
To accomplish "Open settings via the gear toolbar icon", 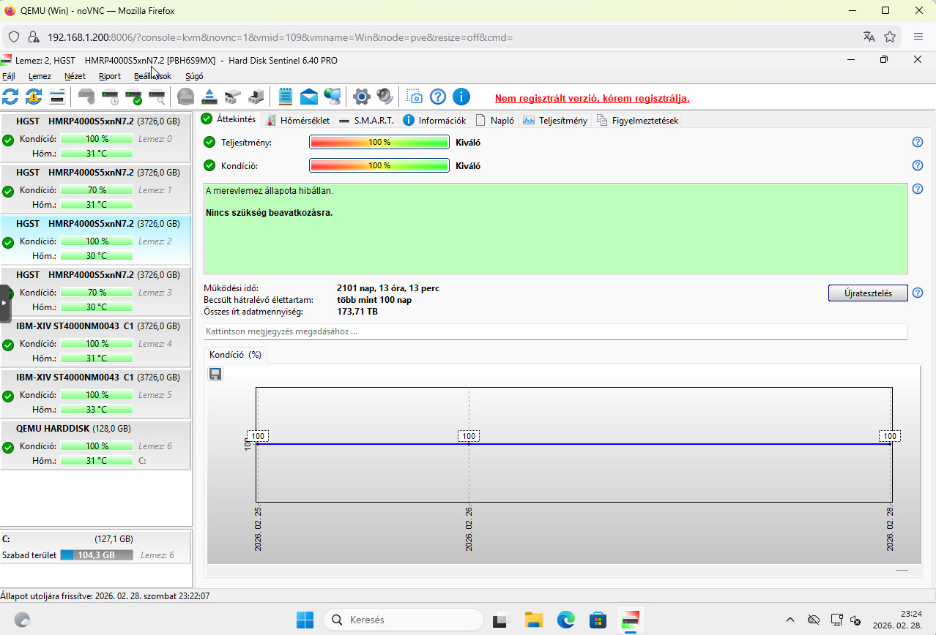I will [x=361, y=97].
